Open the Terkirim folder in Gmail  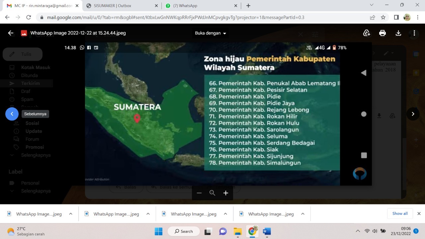pyautogui.click(x=30, y=83)
